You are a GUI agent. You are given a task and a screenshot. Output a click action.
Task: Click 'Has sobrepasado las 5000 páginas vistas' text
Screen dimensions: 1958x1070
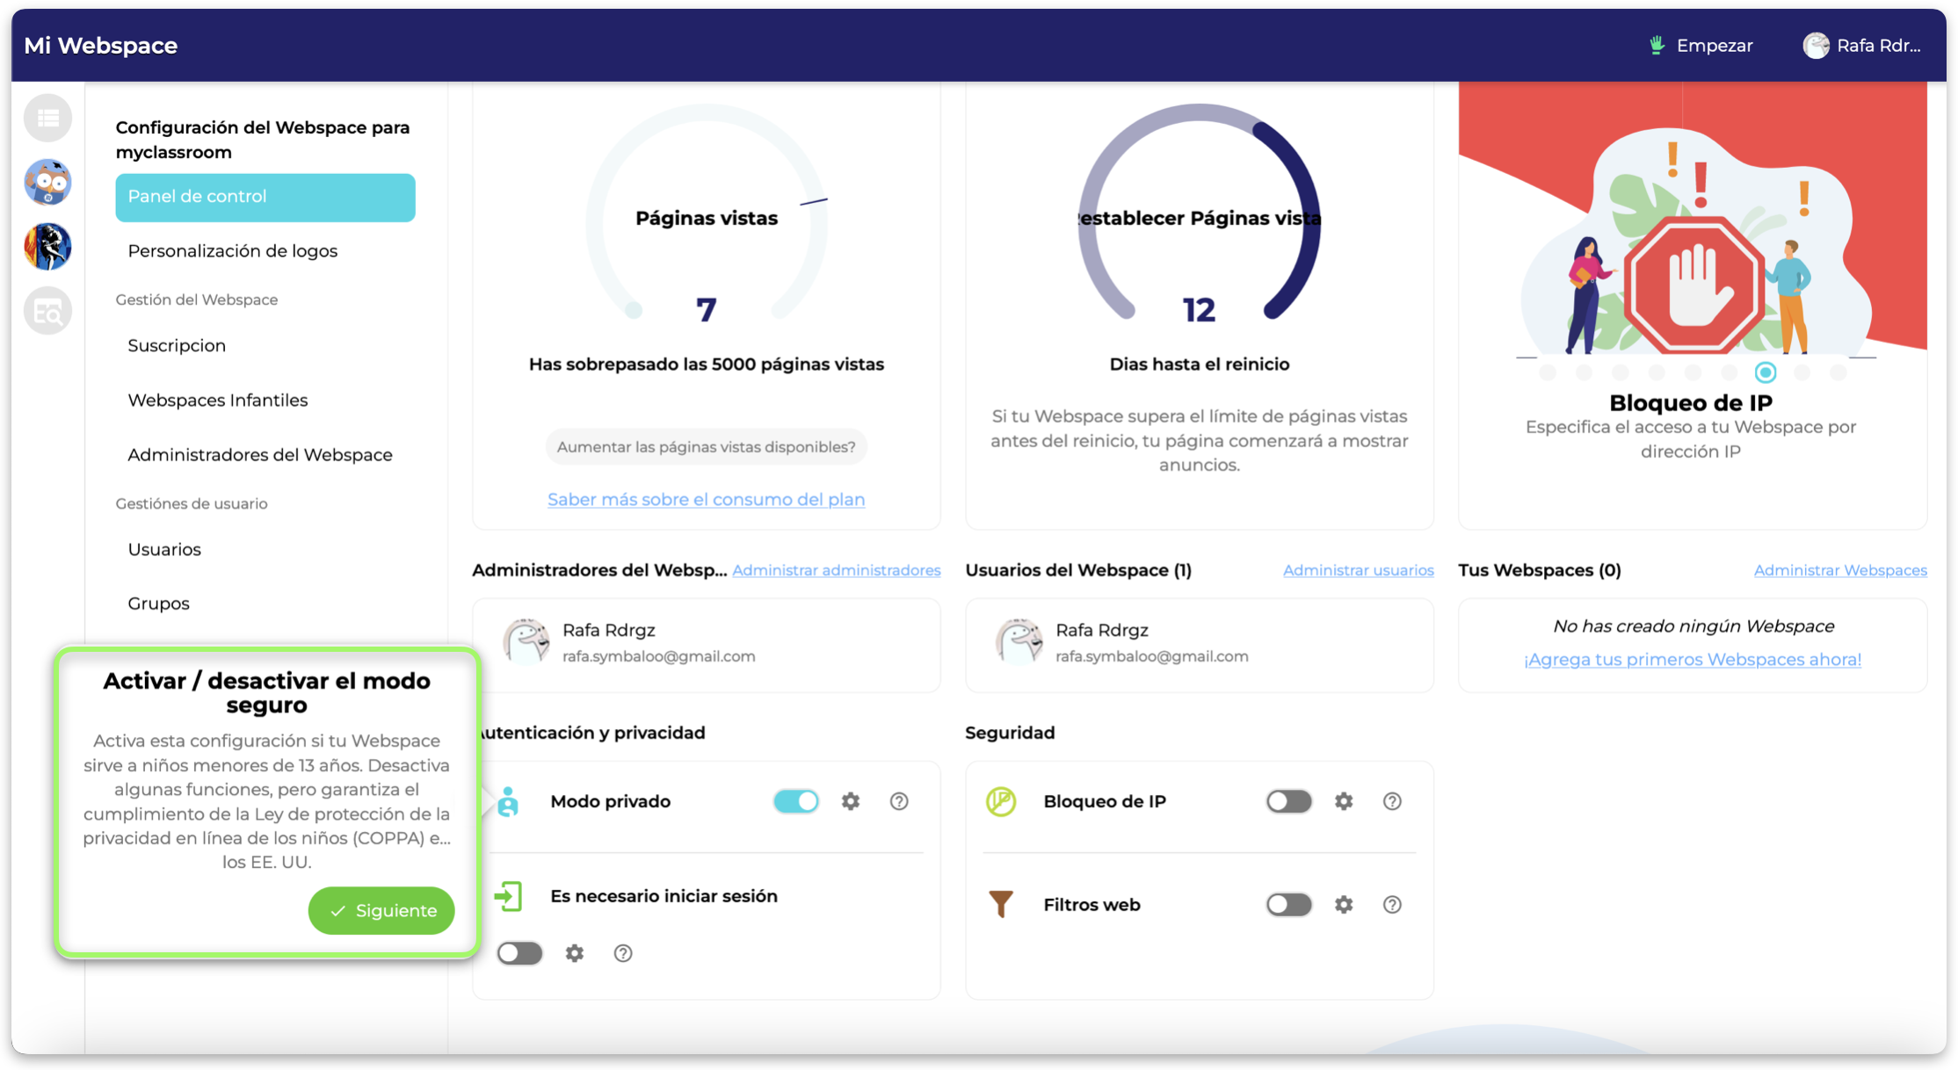(707, 365)
